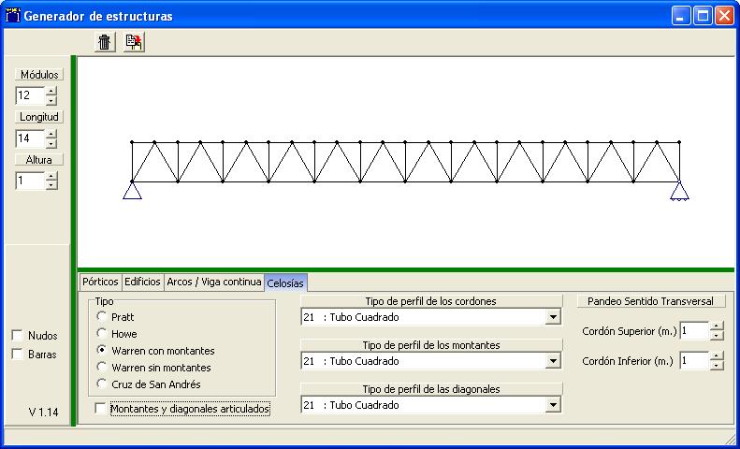Click the trash can delete icon
The image size is (740, 449).
point(105,42)
